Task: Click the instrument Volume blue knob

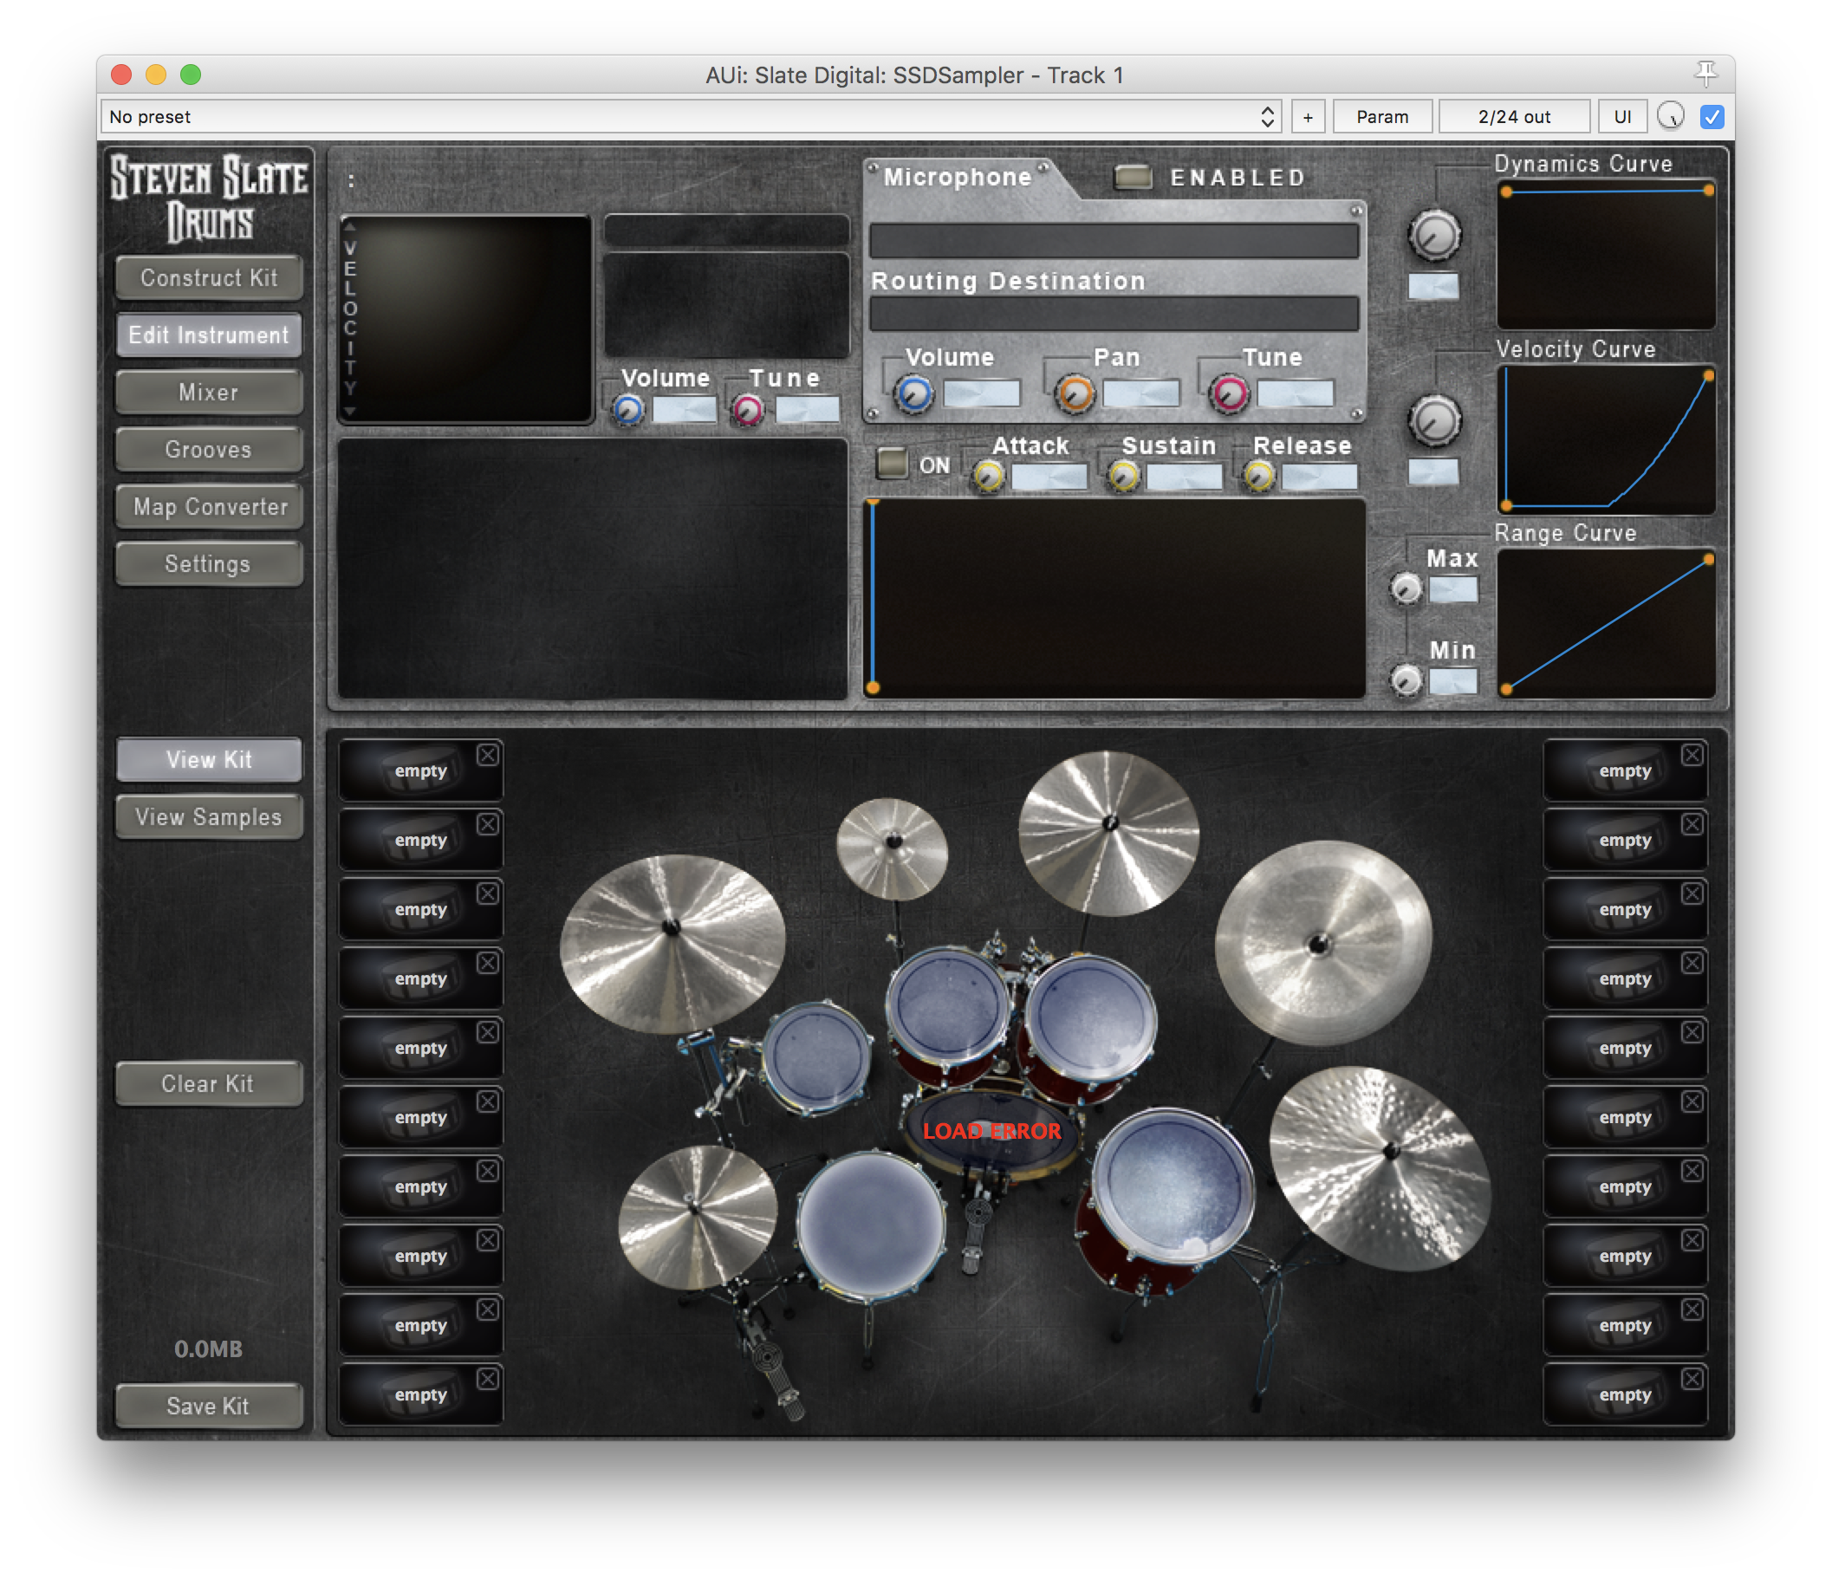Action: click(x=628, y=410)
